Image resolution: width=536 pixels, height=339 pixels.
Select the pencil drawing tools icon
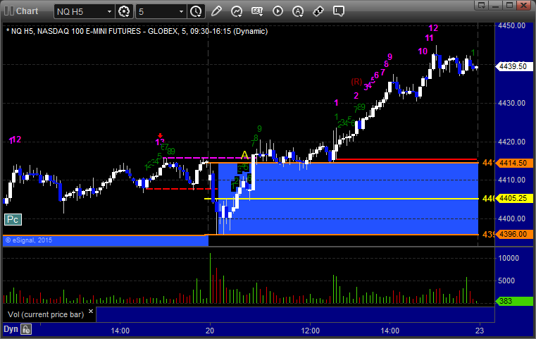click(x=216, y=11)
